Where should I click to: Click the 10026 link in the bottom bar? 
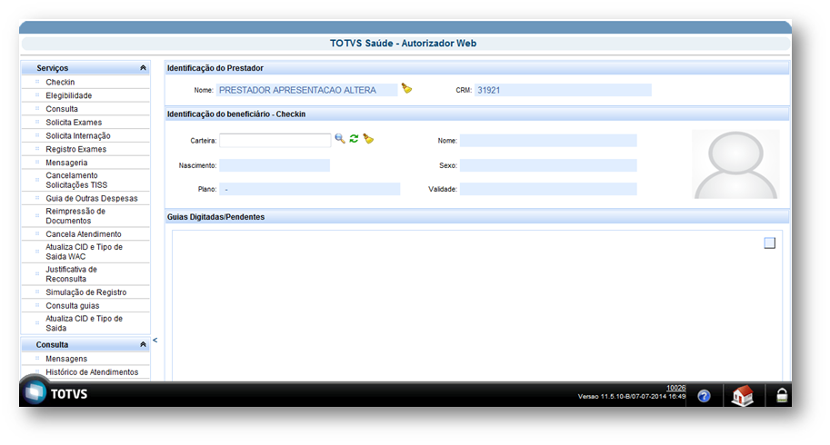coord(676,388)
